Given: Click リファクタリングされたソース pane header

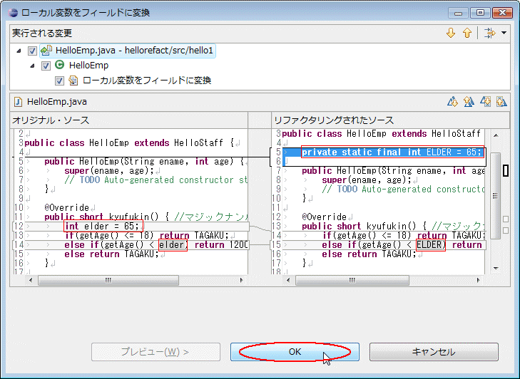Looking at the screenshot, I should click(390, 120).
